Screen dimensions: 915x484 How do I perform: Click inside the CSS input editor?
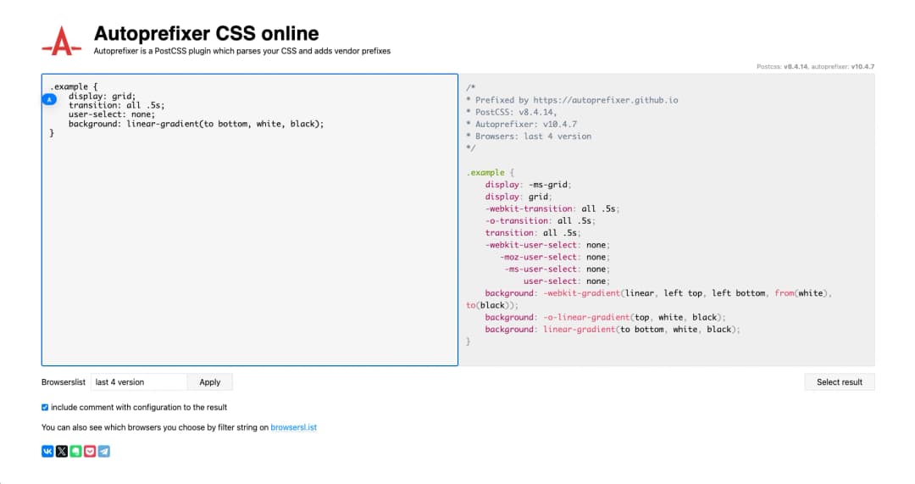249,254
